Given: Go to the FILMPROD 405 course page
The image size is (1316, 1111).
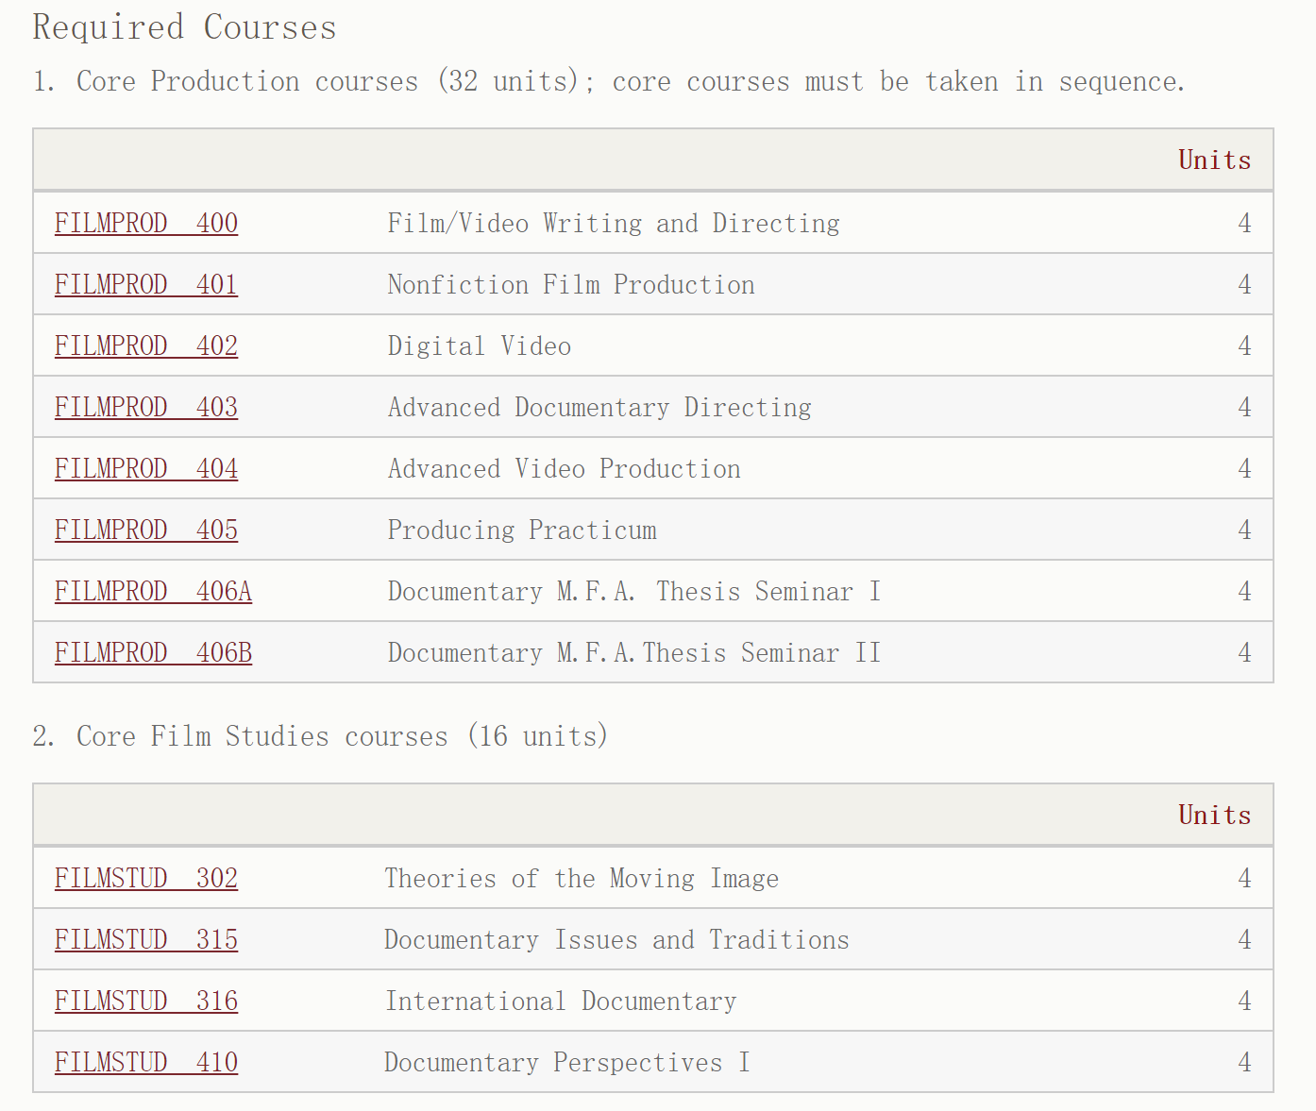Looking at the screenshot, I should pyautogui.click(x=146, y=530).
